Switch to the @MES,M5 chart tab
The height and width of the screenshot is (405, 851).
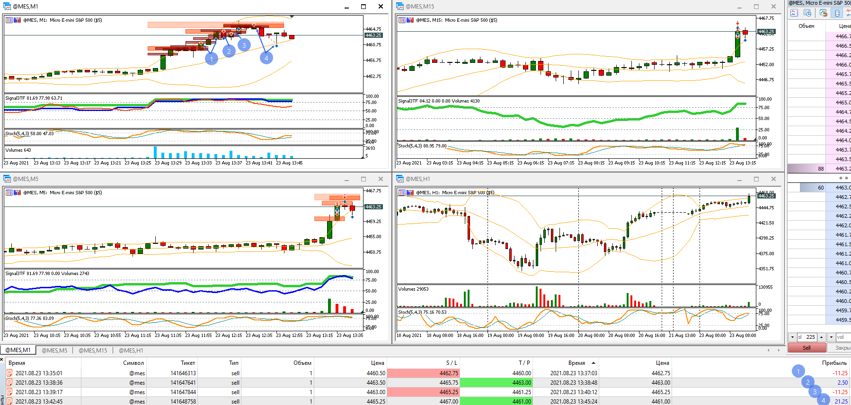[54, 350]
